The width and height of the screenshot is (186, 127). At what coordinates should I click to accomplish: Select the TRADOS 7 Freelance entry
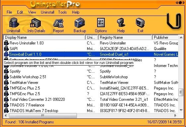click(x=91, y=105)
